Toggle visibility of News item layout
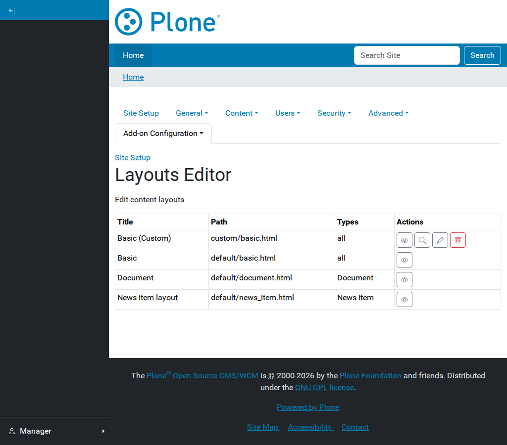This screenshot has width=507, height=445. click(x=404, y=299)
